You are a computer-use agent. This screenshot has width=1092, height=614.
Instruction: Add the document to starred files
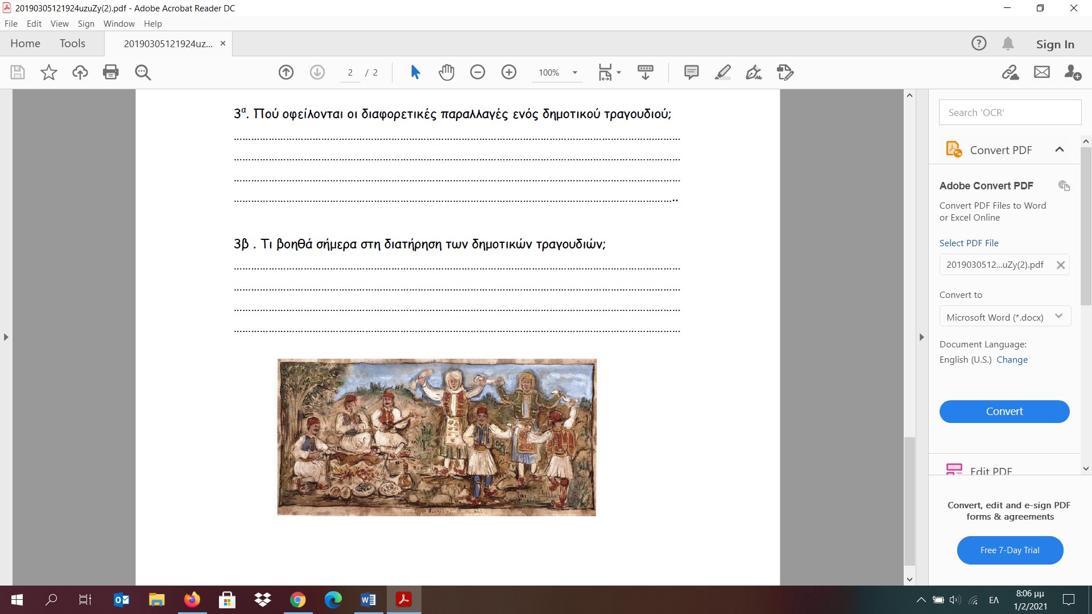[x=49, y=72]
